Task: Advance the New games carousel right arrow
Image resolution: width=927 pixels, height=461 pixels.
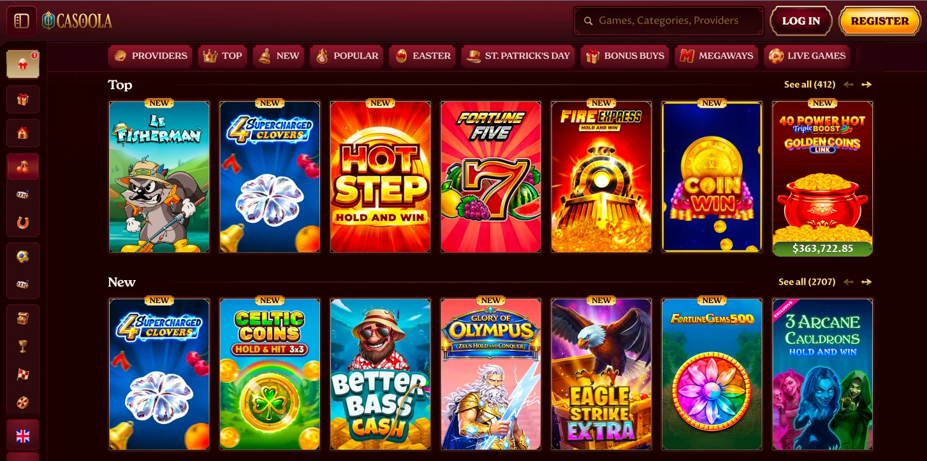Action: 866,282
